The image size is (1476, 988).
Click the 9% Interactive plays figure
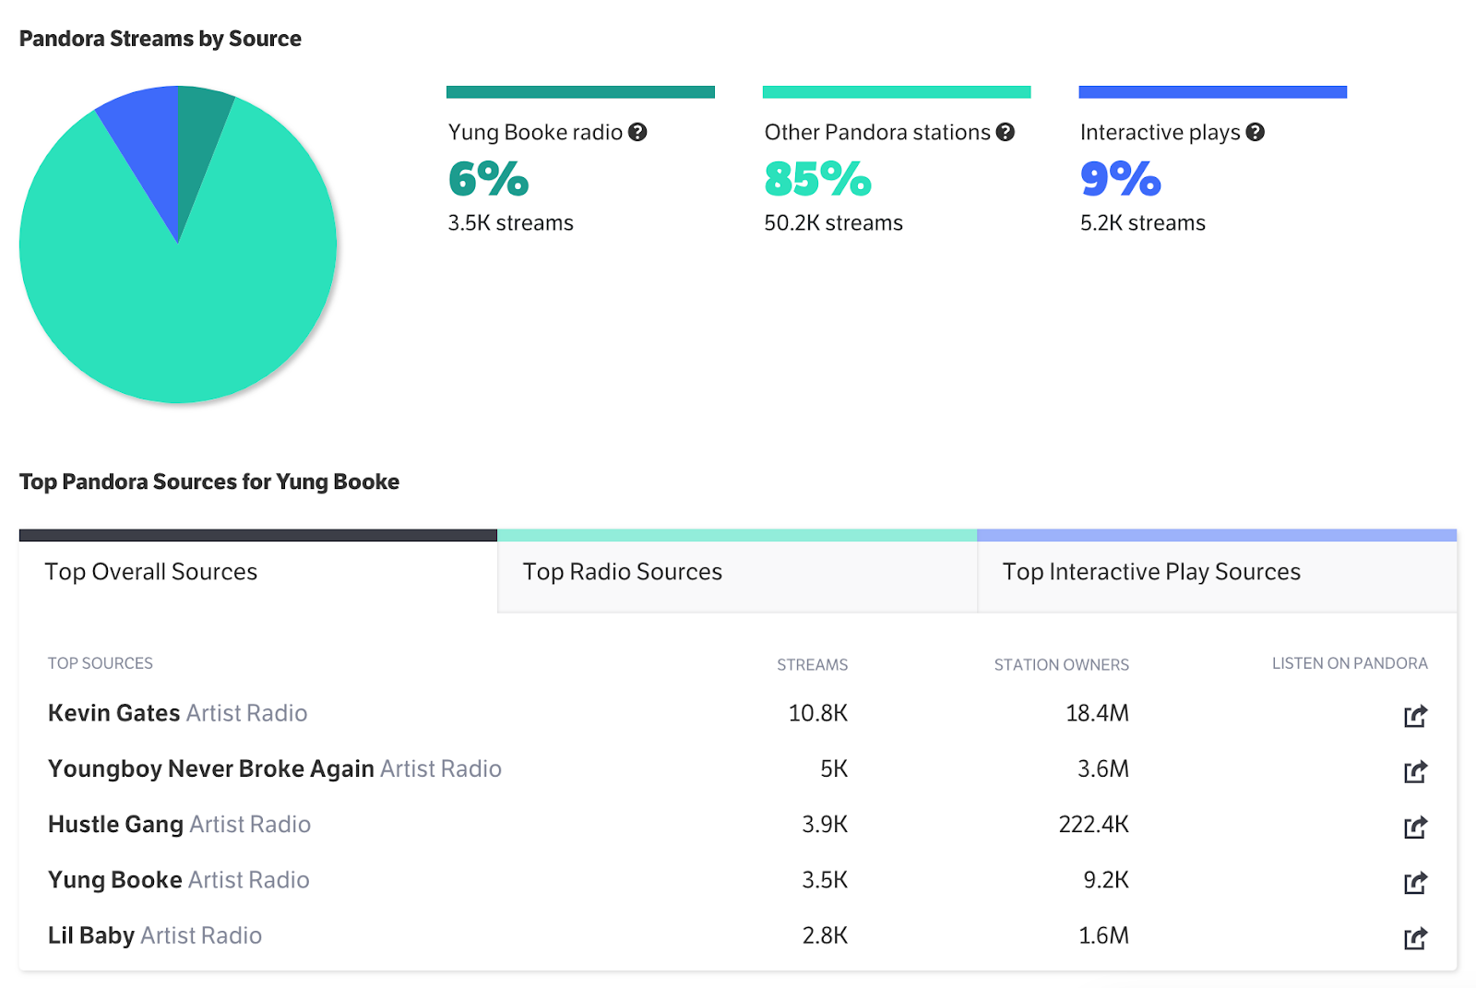click(x=1121, y=179)
